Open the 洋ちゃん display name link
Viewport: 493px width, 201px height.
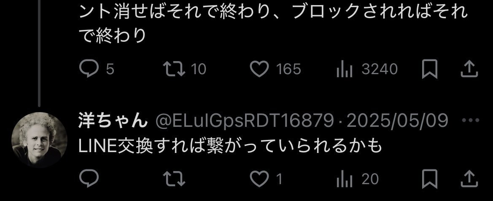click(x=113, y=121)
